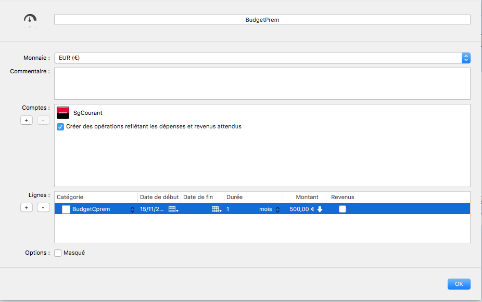Change the 'mois' duration unit dropdown
Viewport: 482px width, 302px height.
click(277, 209)
